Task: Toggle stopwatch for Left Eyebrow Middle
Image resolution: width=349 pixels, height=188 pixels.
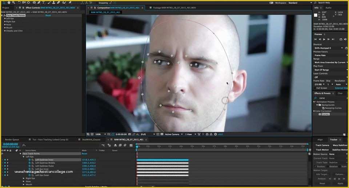Action: [29, 163]
